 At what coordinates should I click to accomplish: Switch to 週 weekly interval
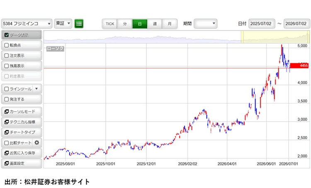click(x=155, y=24)
